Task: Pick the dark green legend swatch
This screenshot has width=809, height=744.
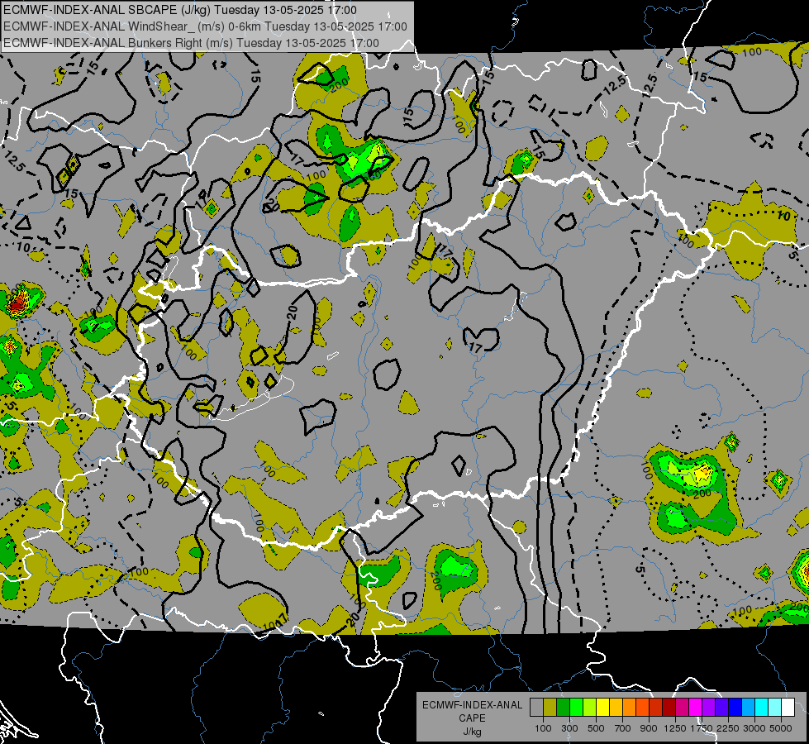Action: click(563, 708)
